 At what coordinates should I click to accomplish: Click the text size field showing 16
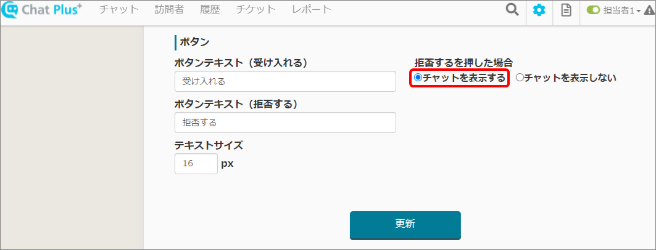click(196, 164)
